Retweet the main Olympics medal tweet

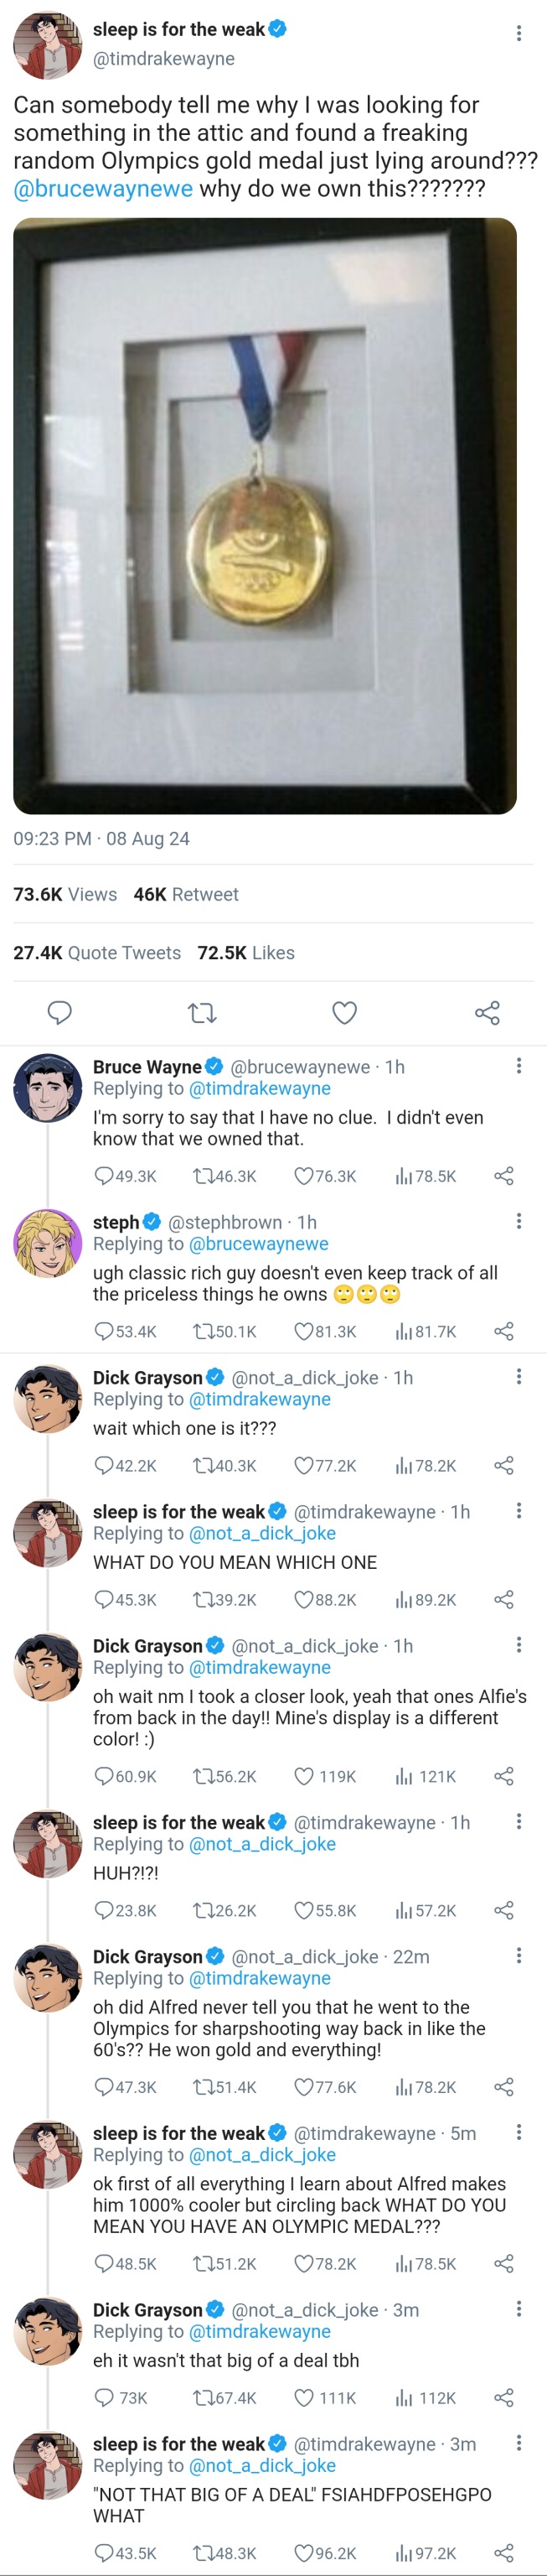[x=203, y=1013]
